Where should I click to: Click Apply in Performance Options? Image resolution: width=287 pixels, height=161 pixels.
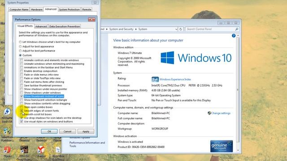point(86,131)
